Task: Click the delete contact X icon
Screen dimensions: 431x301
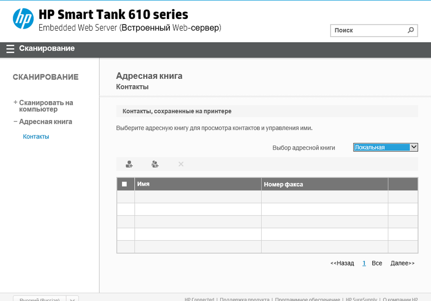Action: pyautogui.click(x=181, y=164)
